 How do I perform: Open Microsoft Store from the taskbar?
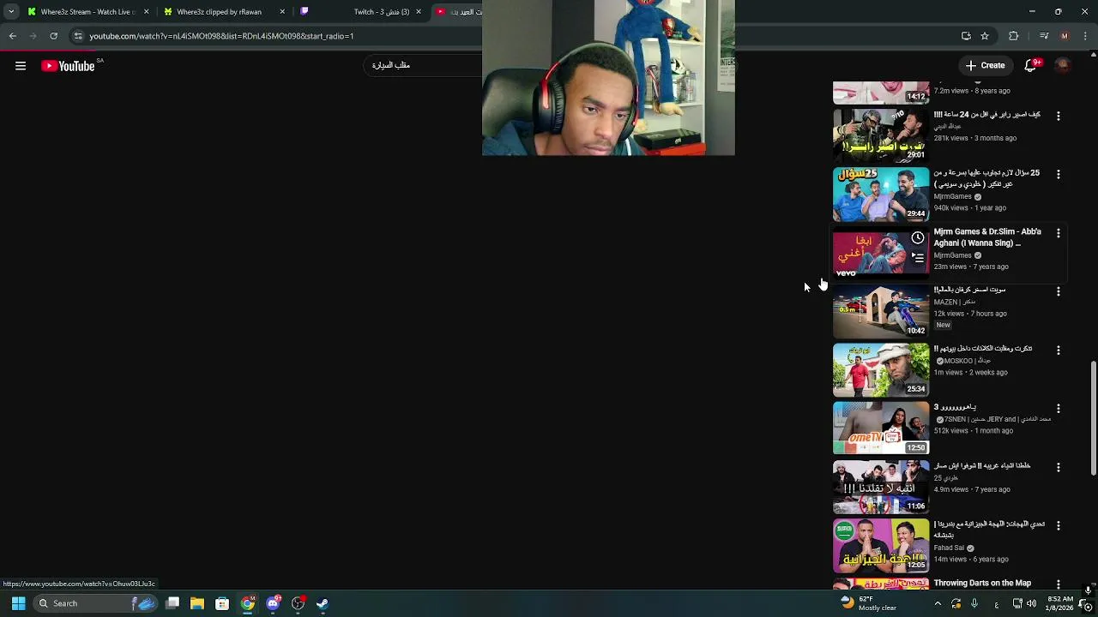point(222,603)
